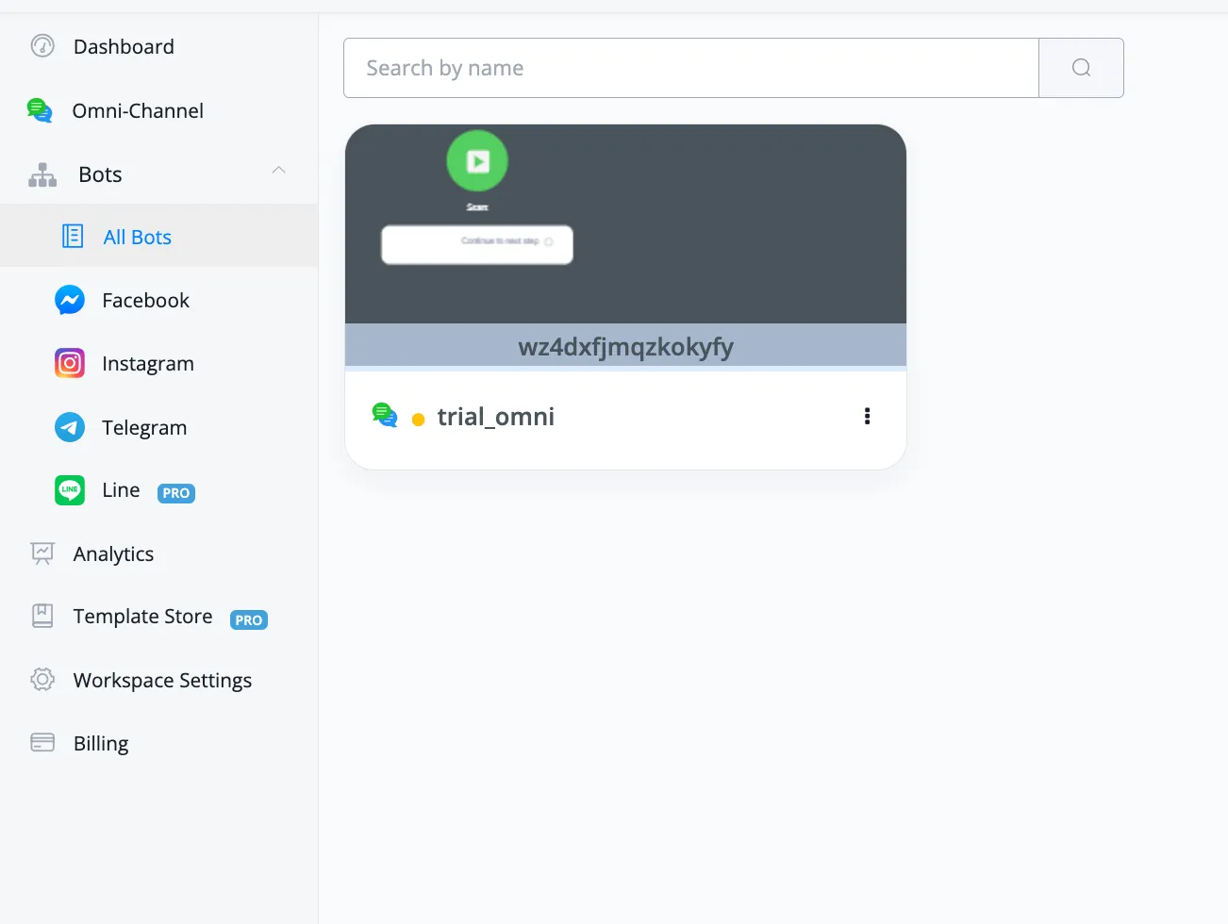Click the Workspace Settings gear icon
The width and height of the screenshot is (1228, 924).
[42, 680]
